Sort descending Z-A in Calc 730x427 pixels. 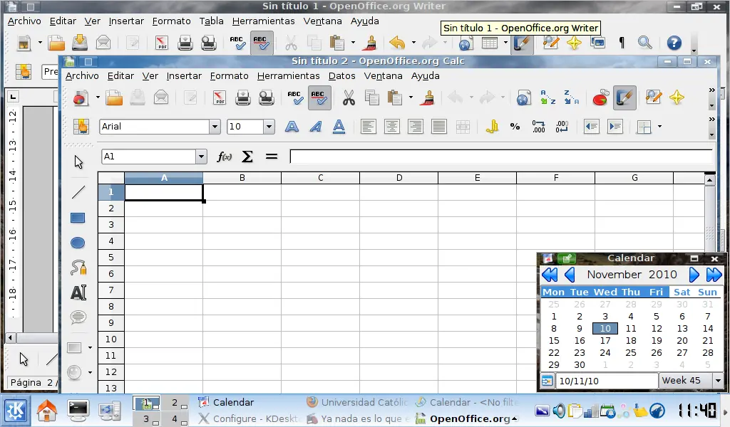pyautogui.click(x=572, y=98)
